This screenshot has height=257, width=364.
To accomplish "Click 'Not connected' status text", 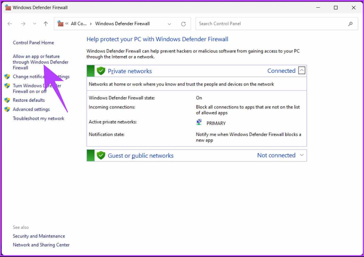I will click(x=276, y=155).
